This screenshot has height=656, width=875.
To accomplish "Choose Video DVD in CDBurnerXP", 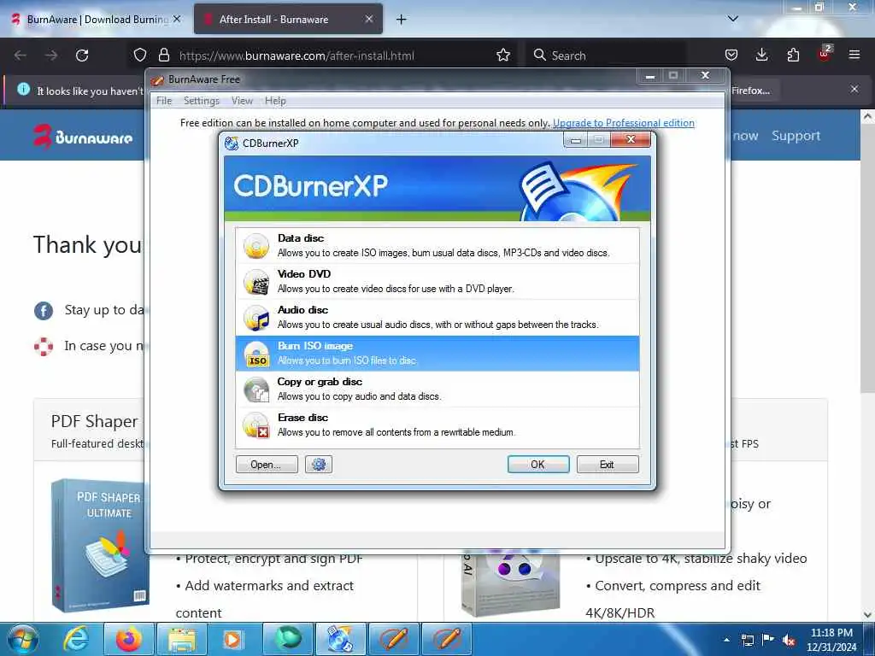I will click(437, 281).
